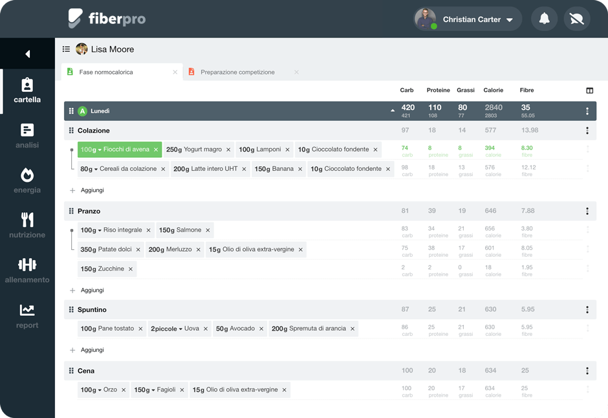Collapse the Lunedì day row

click(393, 111)
